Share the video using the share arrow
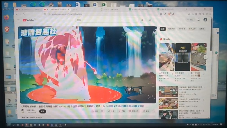Screen dimensions: 227x128 pos(111,111)
